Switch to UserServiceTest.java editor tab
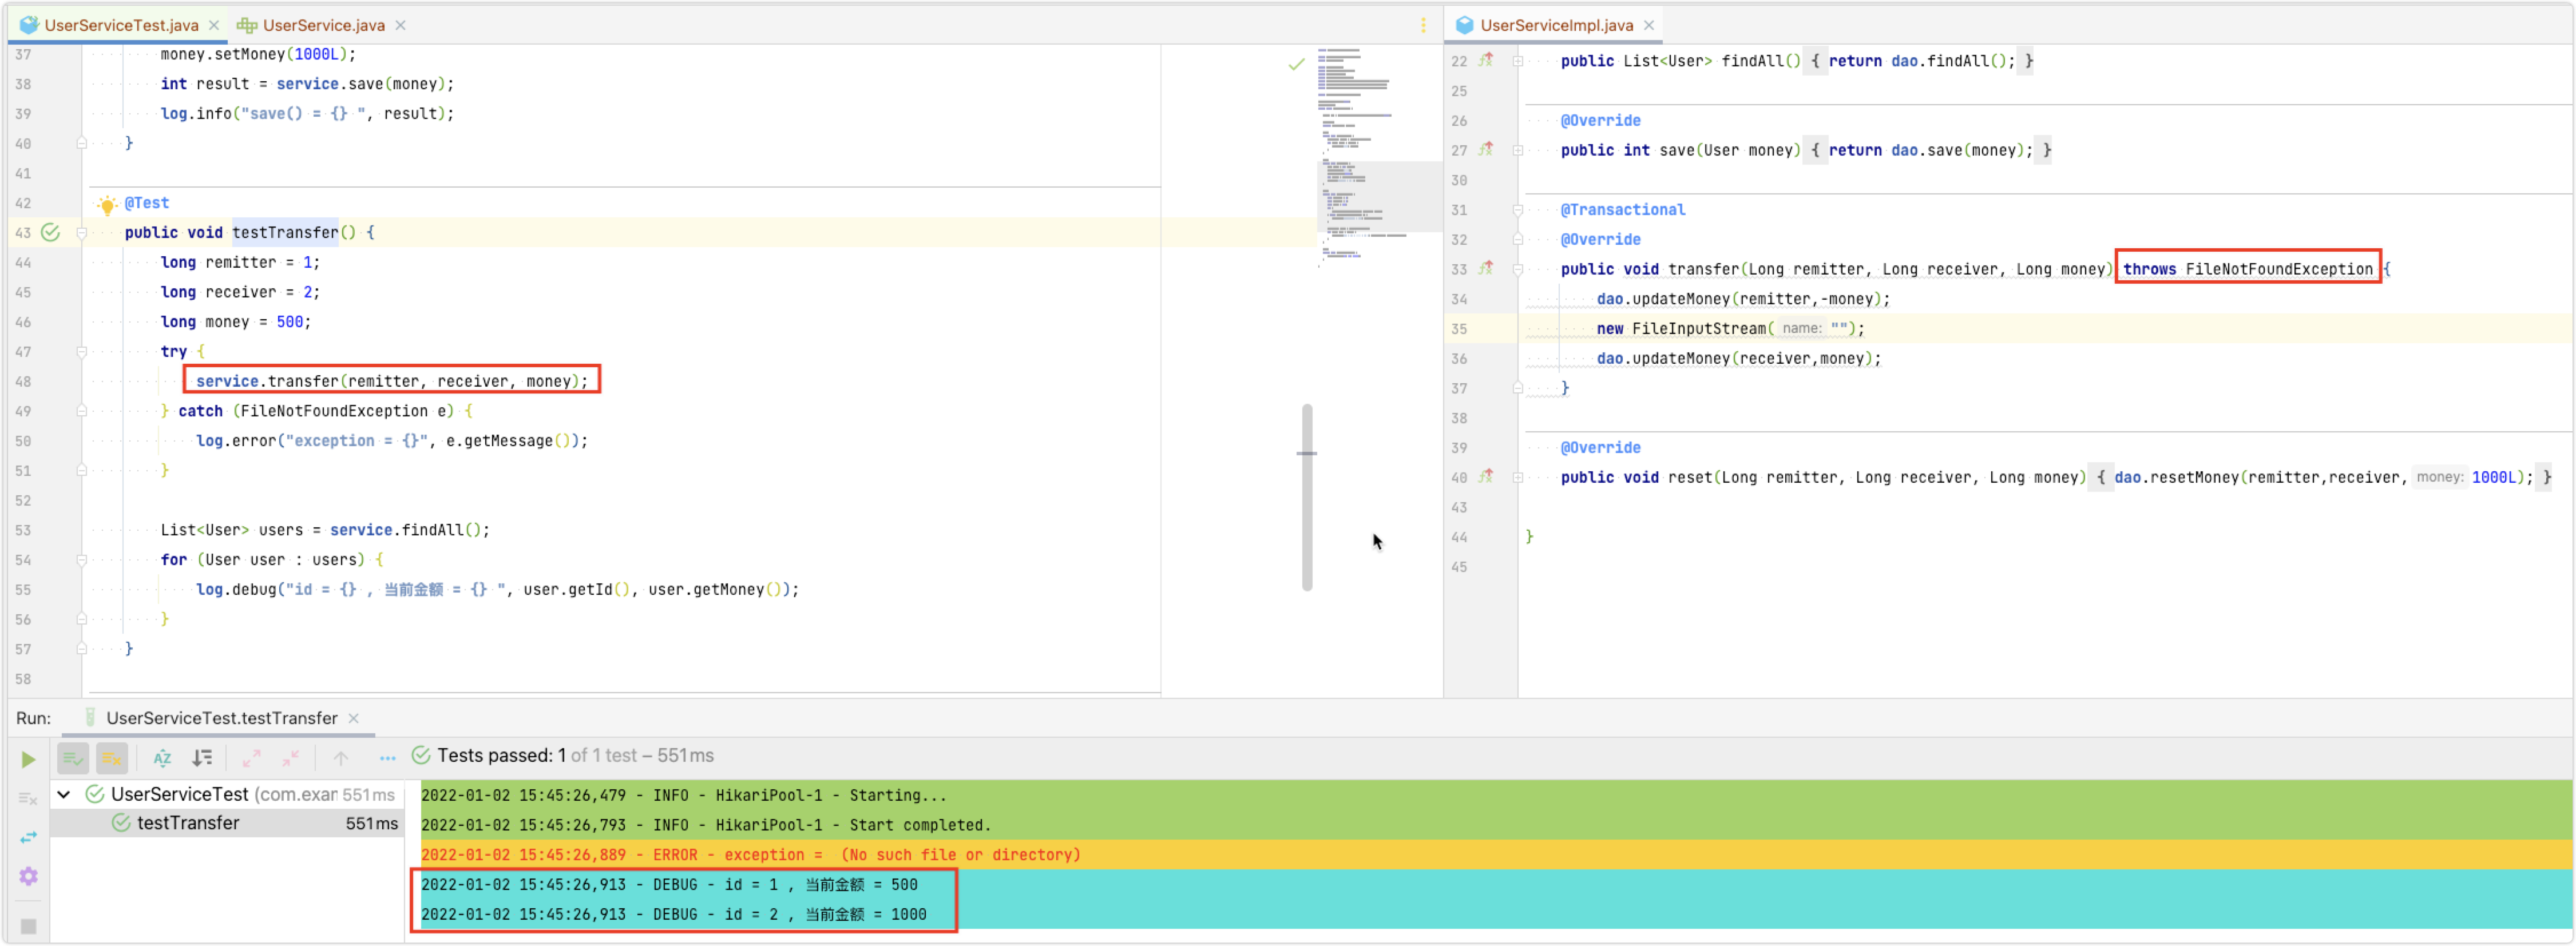The width and height of the screenshot is (2576, 946). point(121,25)
